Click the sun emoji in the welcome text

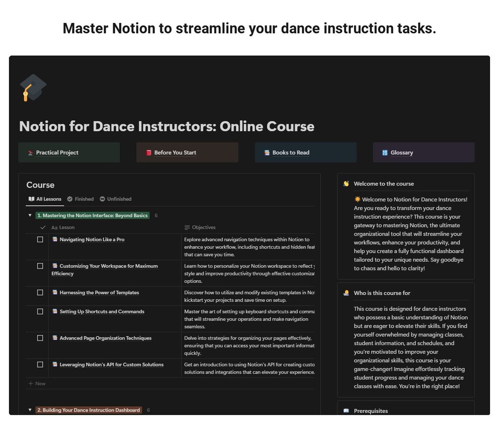[357, 199]
